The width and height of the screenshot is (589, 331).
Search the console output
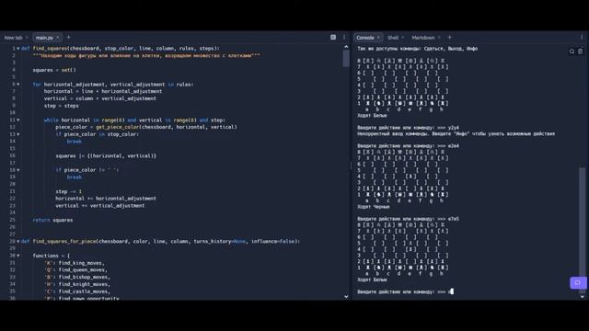pyautogui.click(x=572, y=51)
